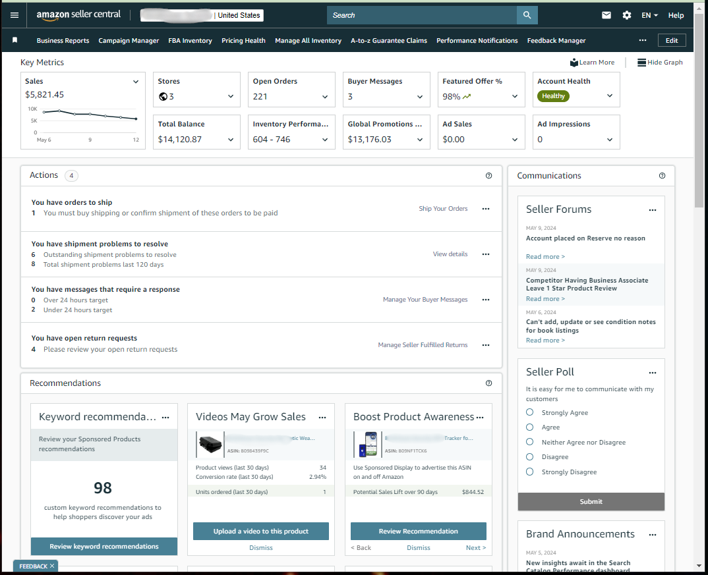Open the Help link in header
This screenshot has width=708, height=575.
676,15
